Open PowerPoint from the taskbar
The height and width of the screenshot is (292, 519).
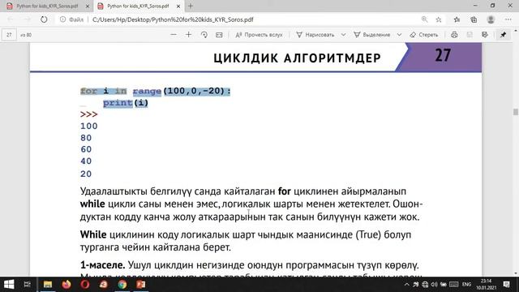point(140,285)
